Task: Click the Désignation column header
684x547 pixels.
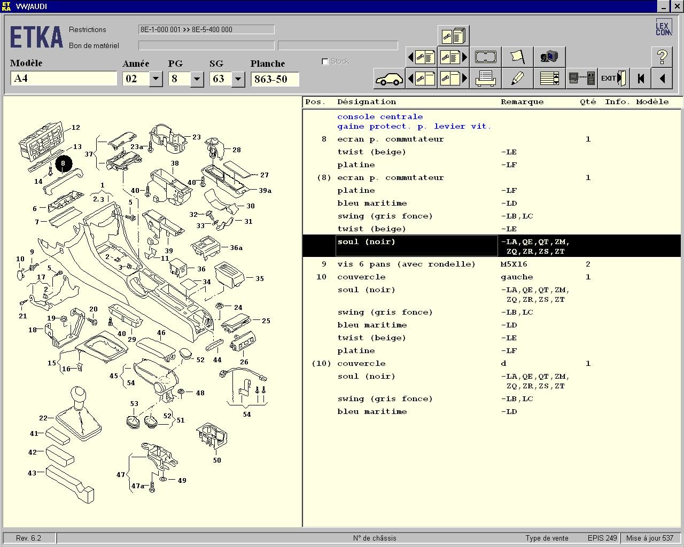Action: click(x=367, y=101)
